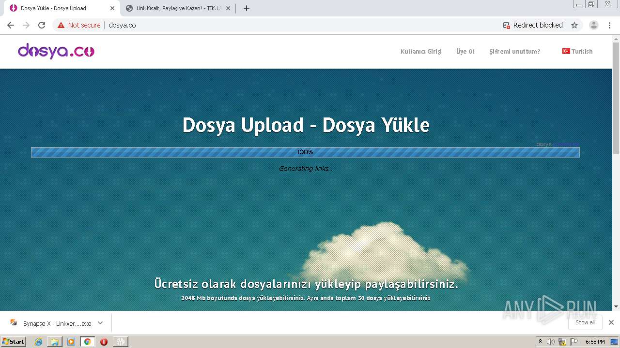Screen dimensions: 620x348
Task: Click the last taskbar application icon
Action: [120, 342]
